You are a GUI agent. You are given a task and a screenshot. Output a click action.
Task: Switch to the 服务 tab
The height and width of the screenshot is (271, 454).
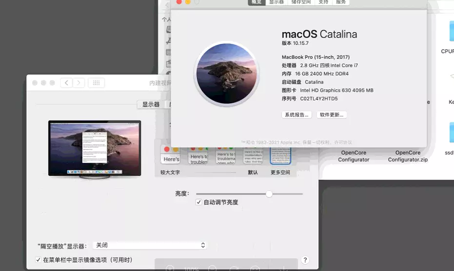340,2
